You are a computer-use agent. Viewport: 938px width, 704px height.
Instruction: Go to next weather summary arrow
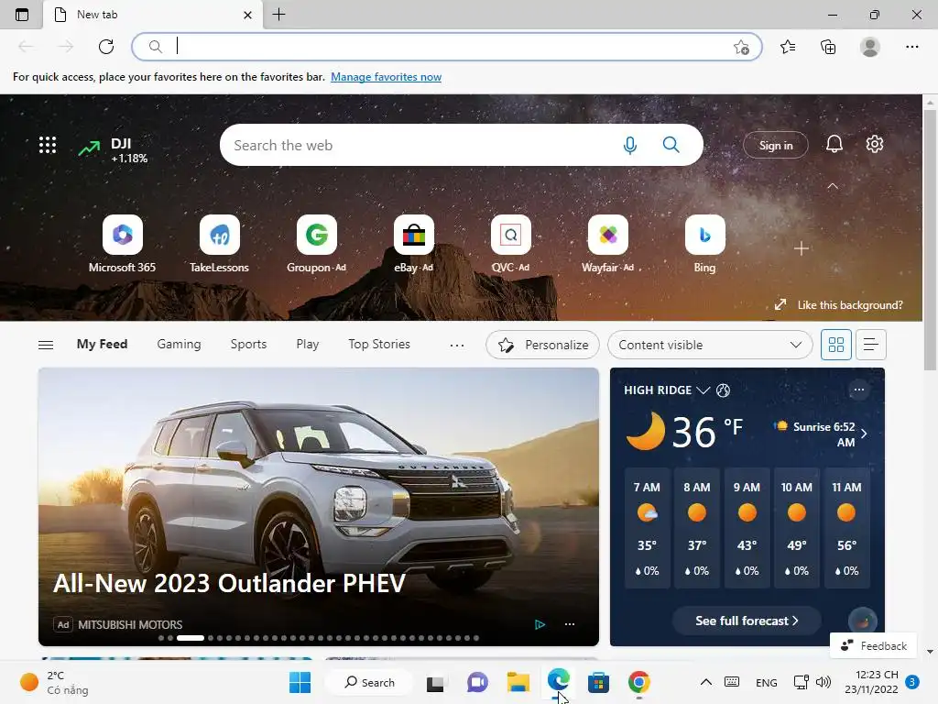point(864,434)
